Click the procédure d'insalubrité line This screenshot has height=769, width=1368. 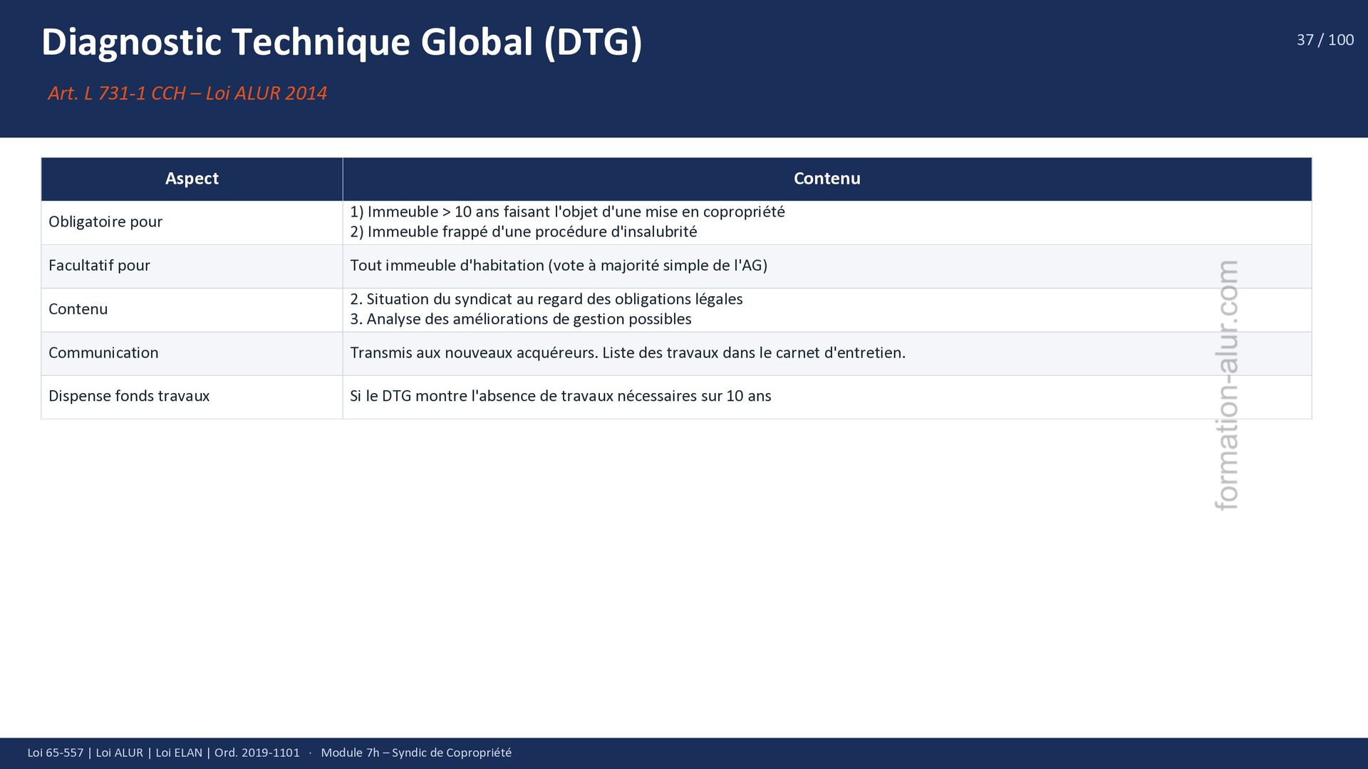(x=523, y=231)
